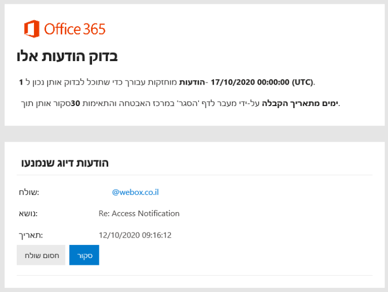Click the bold word הודעות in first line
Screen dimensions: 388x292
[x=194, y=82]
